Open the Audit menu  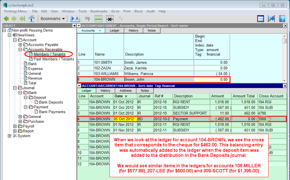click(151, 11)
